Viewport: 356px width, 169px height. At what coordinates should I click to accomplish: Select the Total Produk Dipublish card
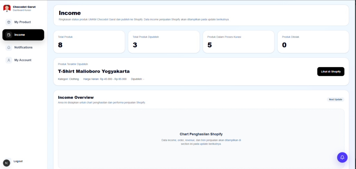pos(164,42)
